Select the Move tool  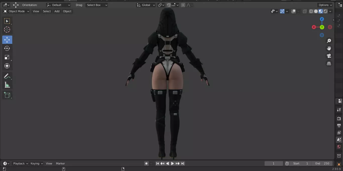tap(7, 40)
